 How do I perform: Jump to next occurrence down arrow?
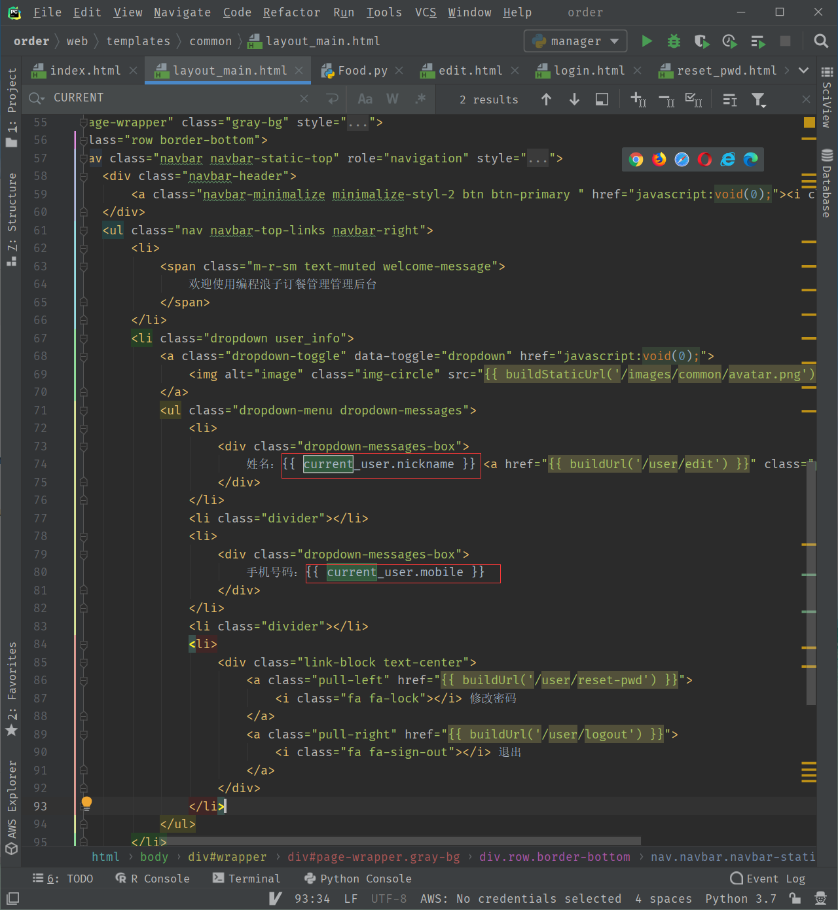[574, 99]
